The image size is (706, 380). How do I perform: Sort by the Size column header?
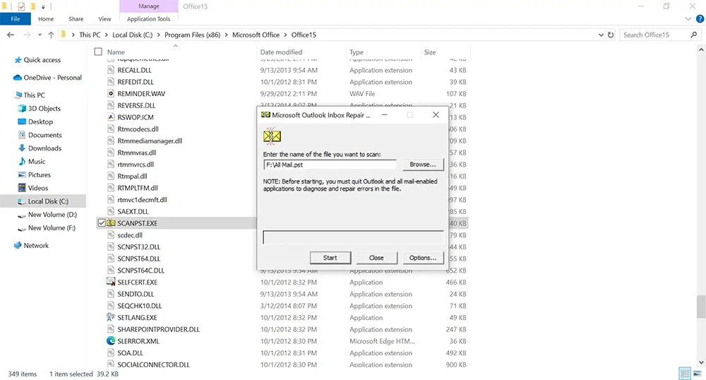coord(430,52)
